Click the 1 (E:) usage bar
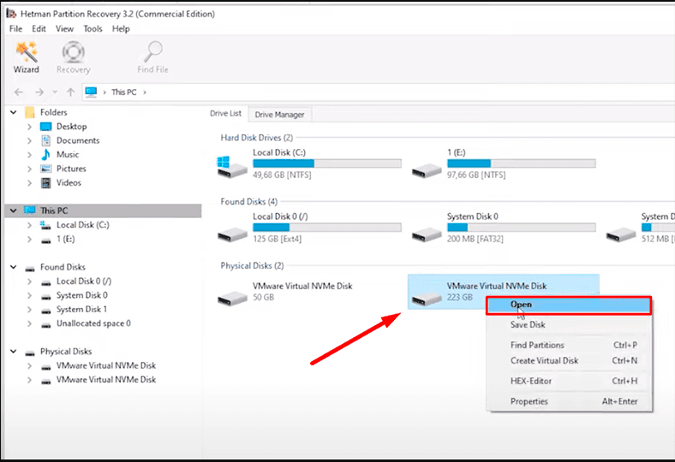The image size is (675, 462). (522, 163)
